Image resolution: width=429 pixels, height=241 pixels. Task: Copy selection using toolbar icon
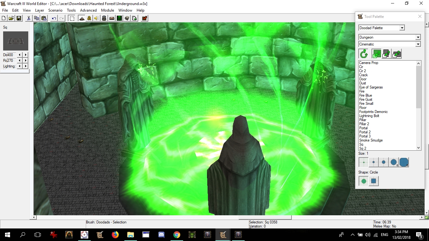[x=36, y=18]
